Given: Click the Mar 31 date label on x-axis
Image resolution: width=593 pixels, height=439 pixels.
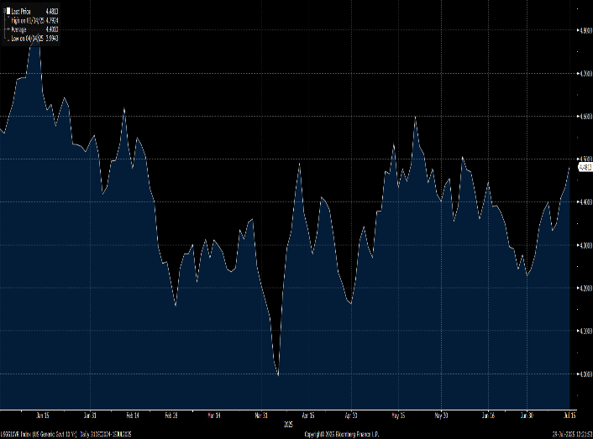Looking at the screenshot, I should pyautogui.click(x=263, y=415).
